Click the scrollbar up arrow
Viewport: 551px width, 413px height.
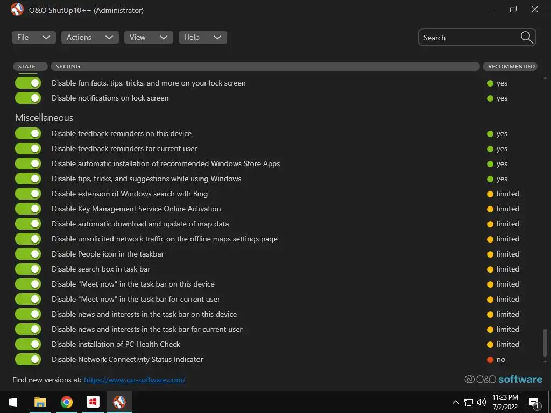pyautogui.click(x=545, y=78)
